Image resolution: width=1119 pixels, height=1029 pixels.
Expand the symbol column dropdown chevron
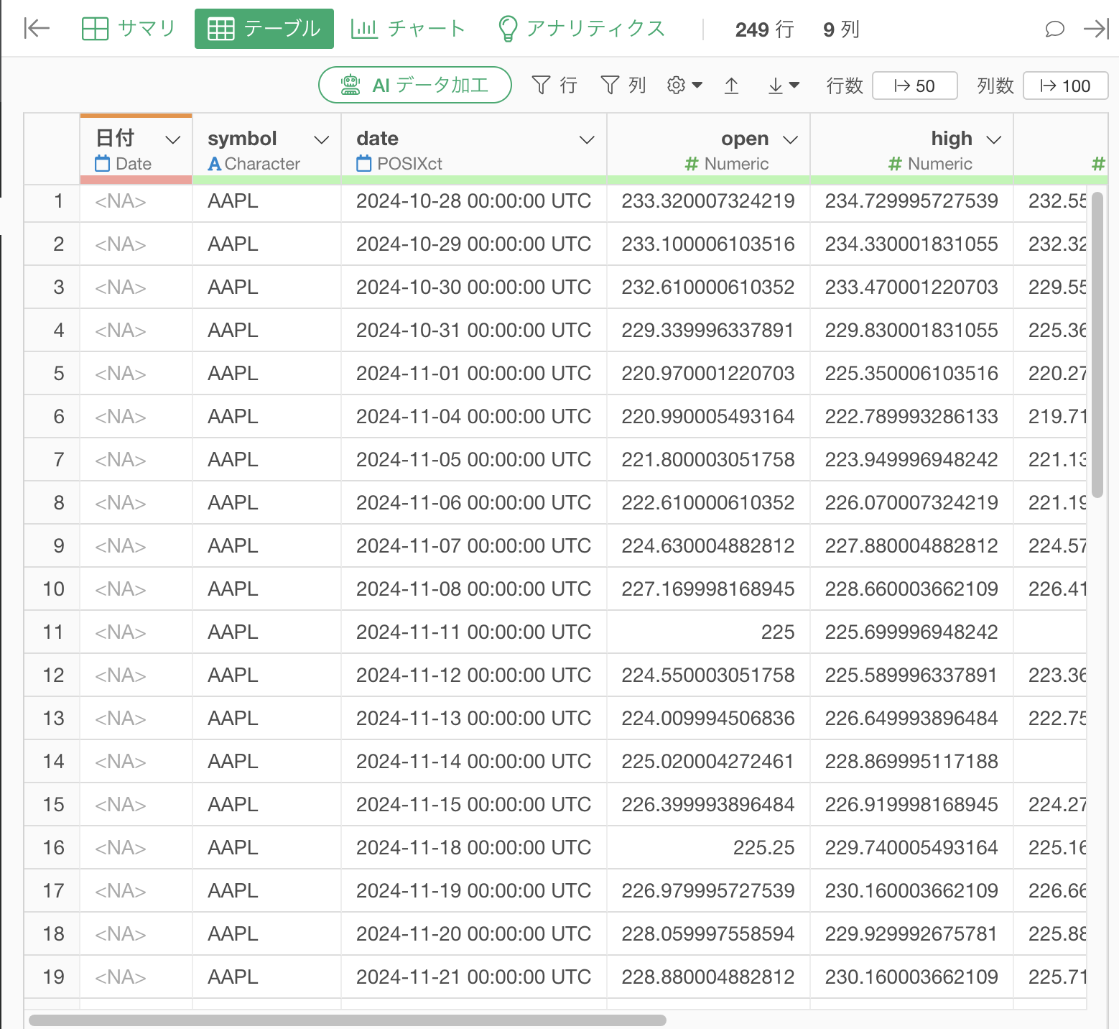[x=322, y=139]
